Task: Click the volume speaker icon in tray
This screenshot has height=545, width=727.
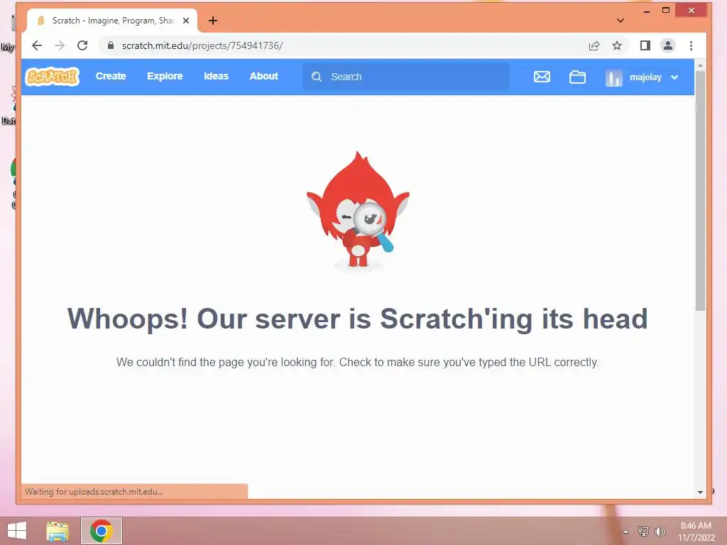Action: 660,532
